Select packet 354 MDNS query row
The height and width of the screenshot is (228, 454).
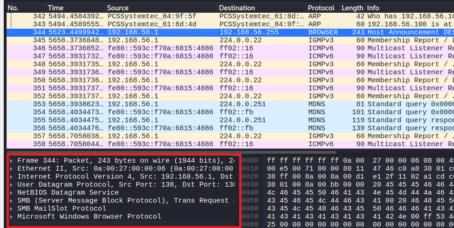pyautogui.click(x=230, y=112)
